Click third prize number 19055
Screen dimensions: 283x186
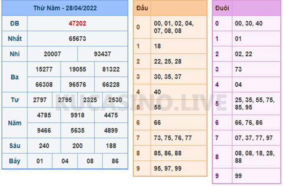click(77, 69)
